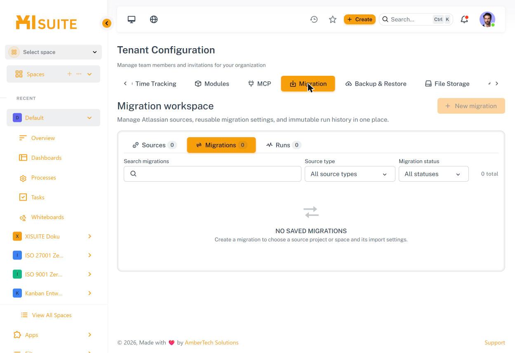Click the favorites star icon
Screen dimensions: 515x353
(333, 19)
